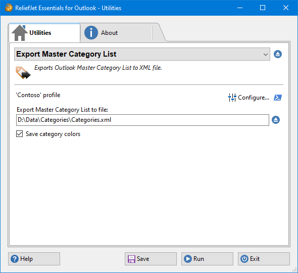Click the blue info icon on About tab
Screen dimensions: 298x273
tap(91, 33)
